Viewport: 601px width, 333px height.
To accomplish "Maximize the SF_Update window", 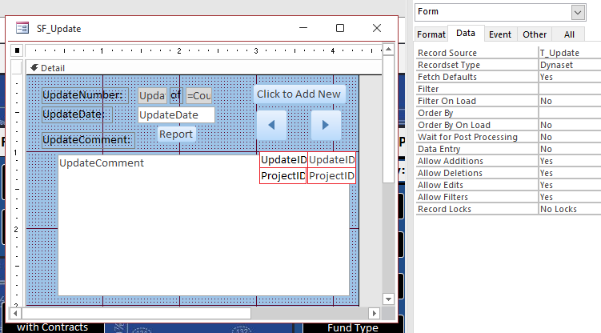I will pyautogui.click(x=340, y=28).
